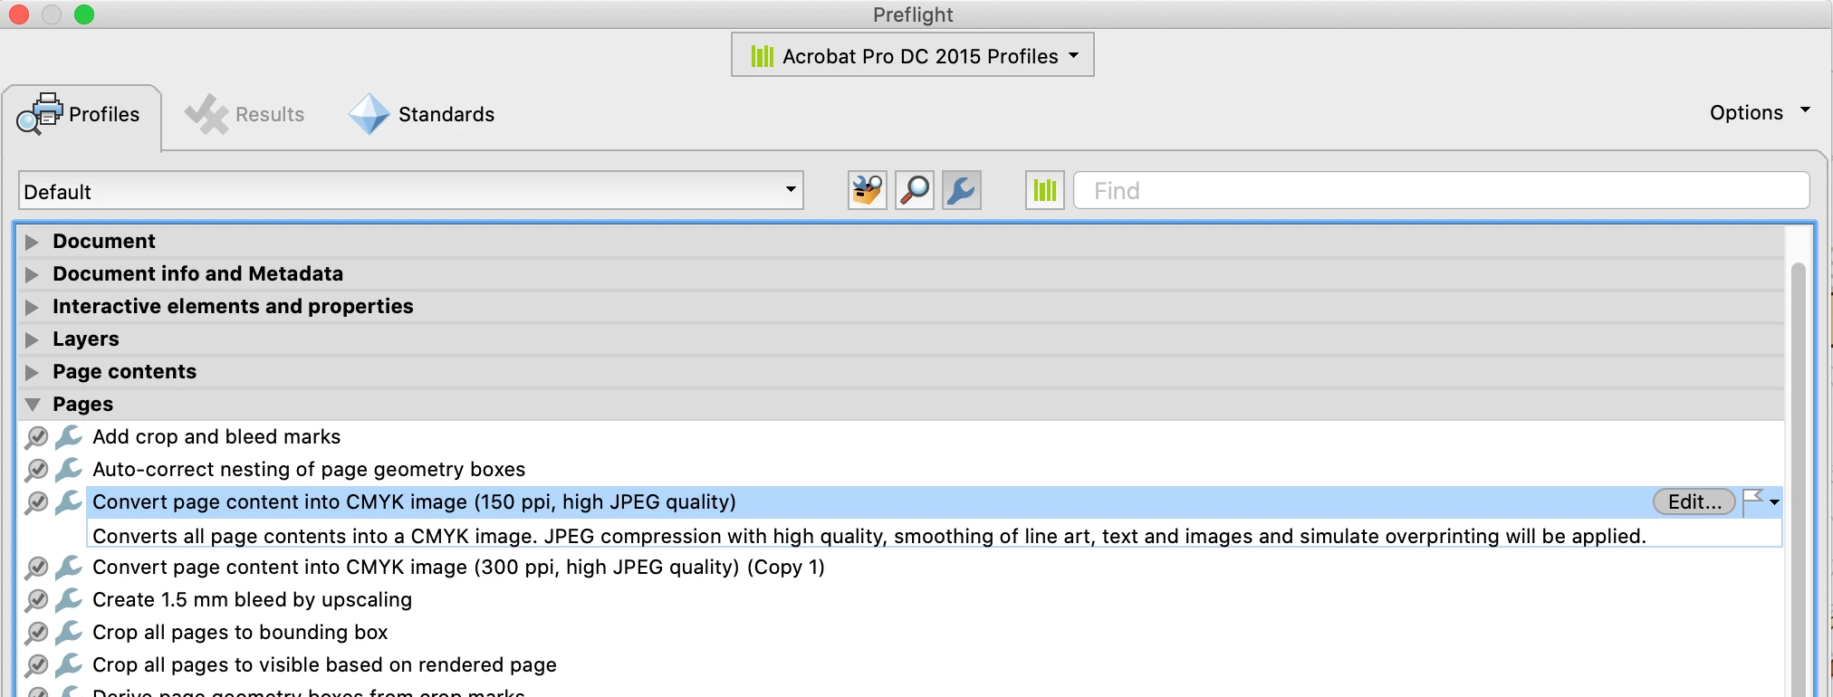Expand the Page contents group

tap(33, 372)
